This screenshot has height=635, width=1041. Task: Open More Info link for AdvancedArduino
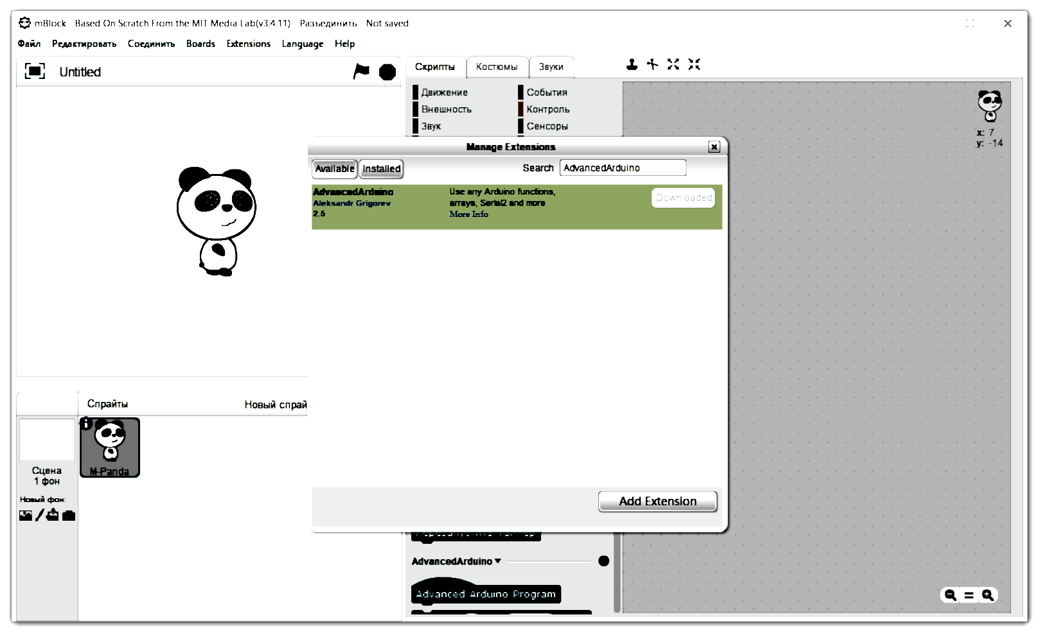point(468,214)
